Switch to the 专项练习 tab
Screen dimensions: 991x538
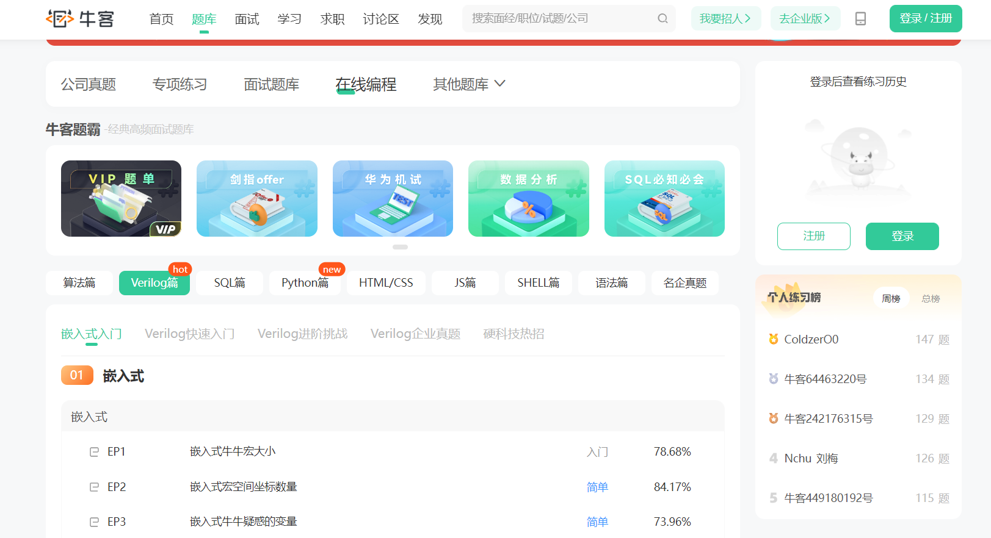click(x=180, y=84)
